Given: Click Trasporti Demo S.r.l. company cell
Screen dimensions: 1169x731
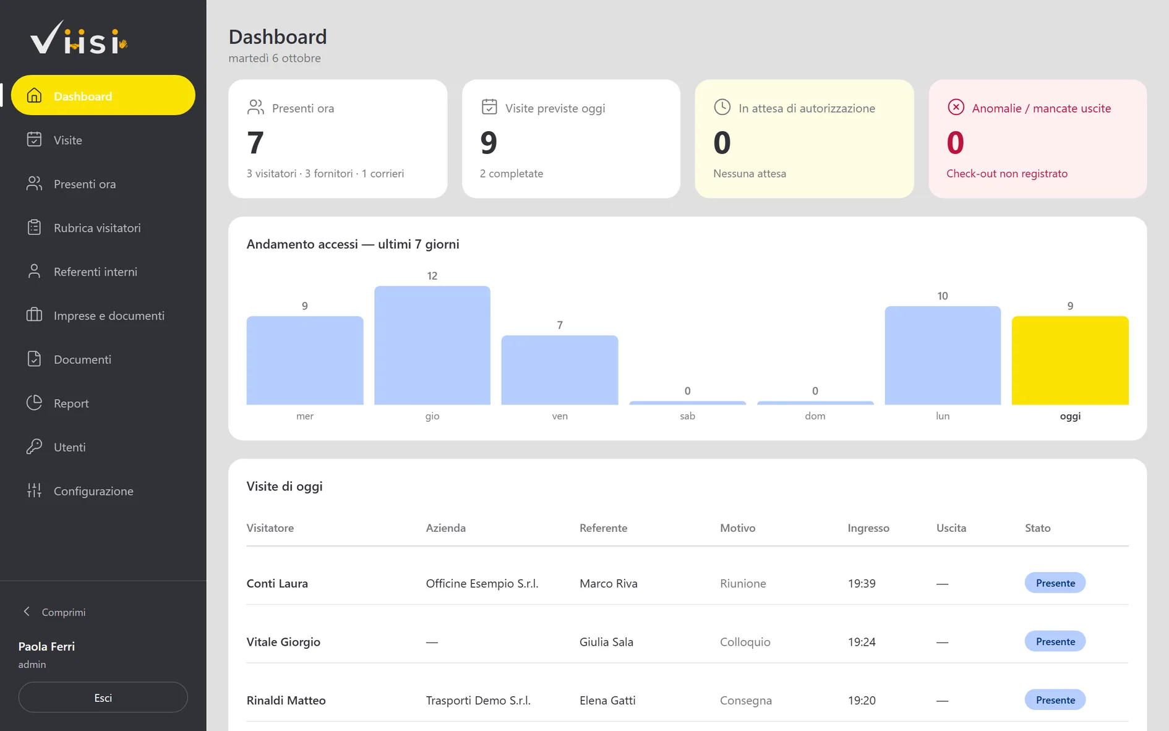Looking at the screenshot, I should pyautogui.click(x=478, y=700).
